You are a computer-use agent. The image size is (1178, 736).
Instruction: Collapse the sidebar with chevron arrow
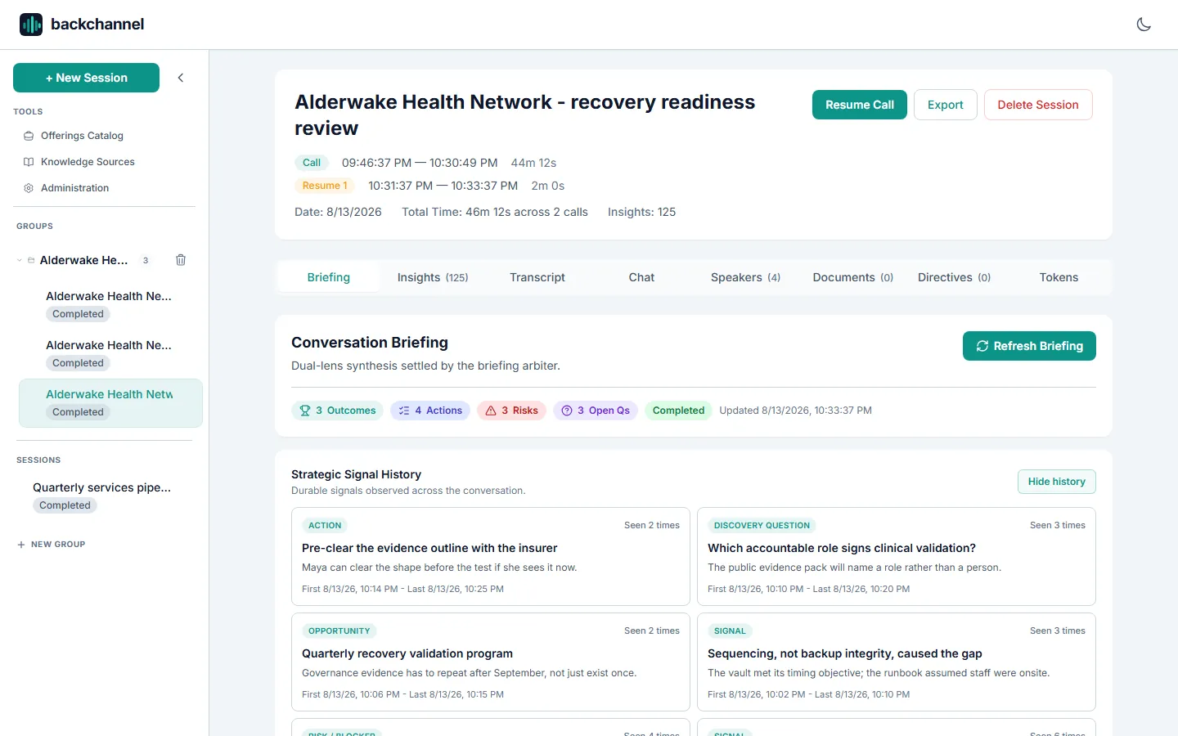181,78
